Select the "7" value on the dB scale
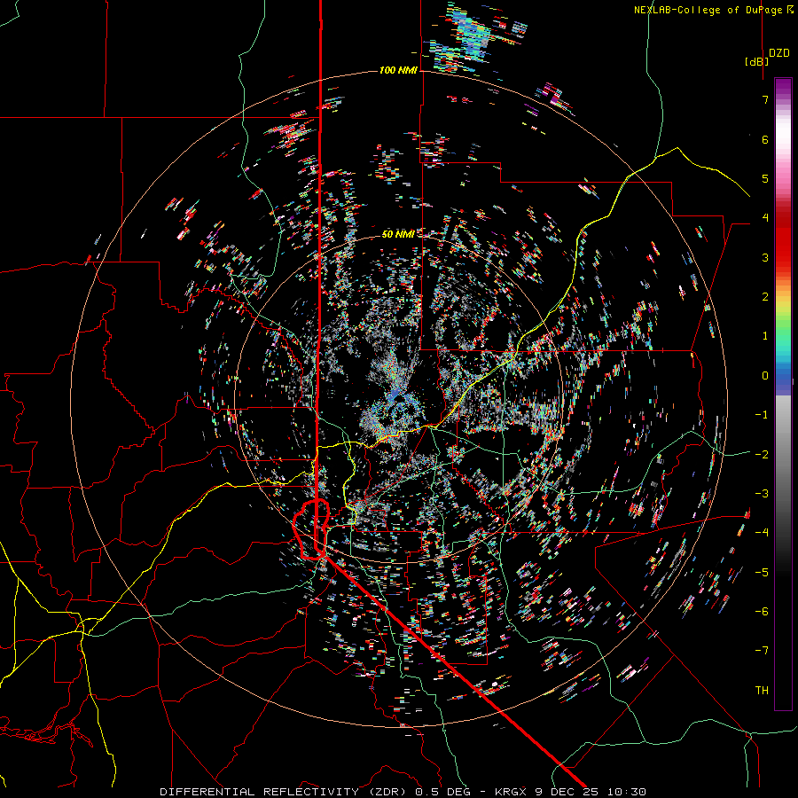 pyautogui.click(x=765, y=99)
